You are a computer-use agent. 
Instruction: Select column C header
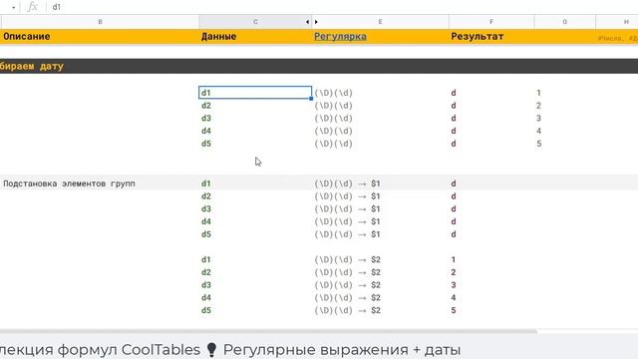255,22
